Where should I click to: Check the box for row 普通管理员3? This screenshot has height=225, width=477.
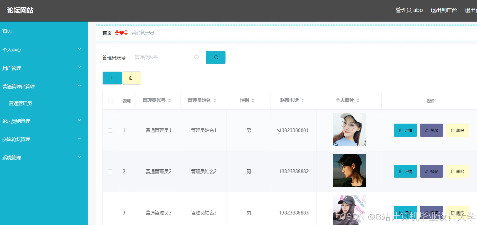(x=110, y=213)
